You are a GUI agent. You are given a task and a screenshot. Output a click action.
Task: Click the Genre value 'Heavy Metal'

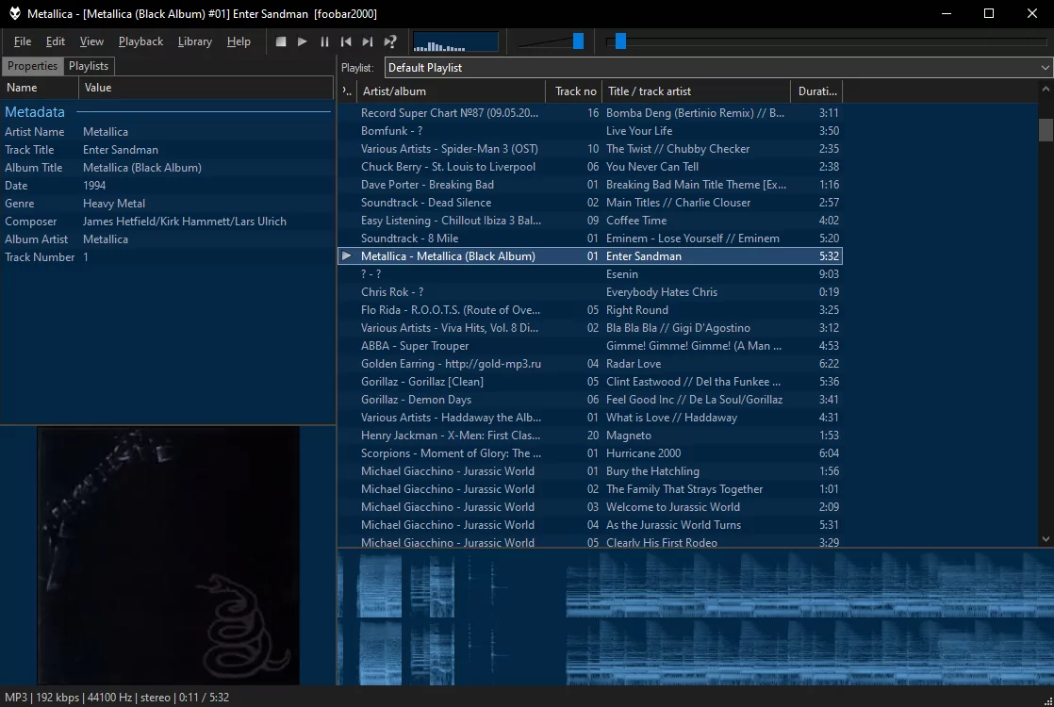[x=113, y=204]
